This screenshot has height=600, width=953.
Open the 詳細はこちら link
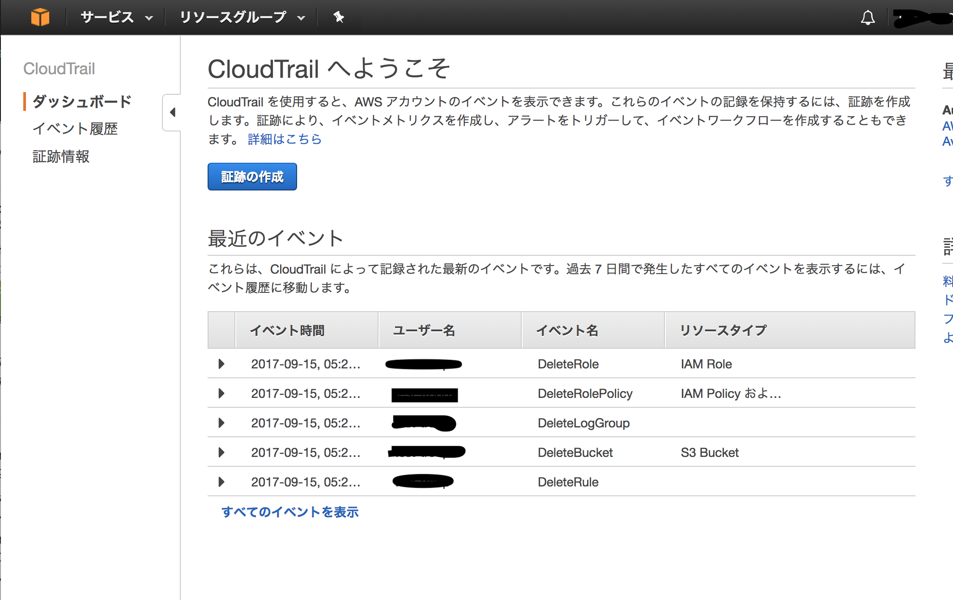tap(283, 139)
